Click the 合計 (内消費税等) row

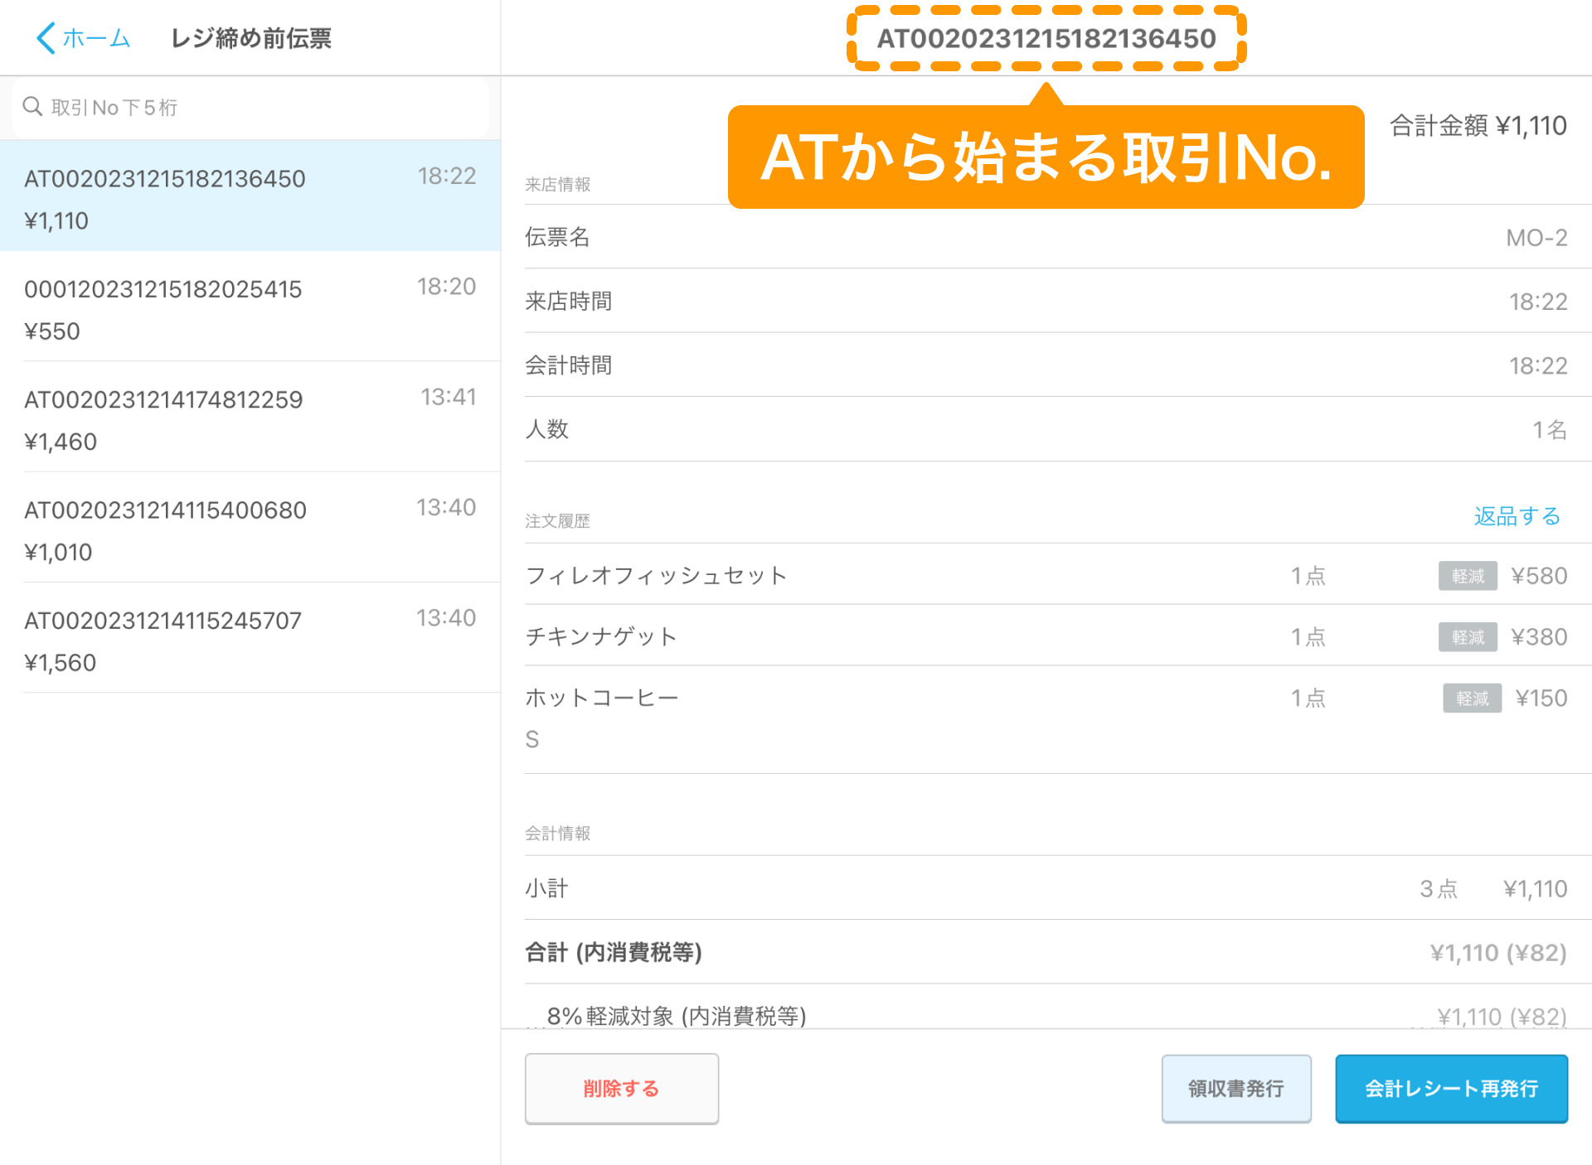point(1046,952)
